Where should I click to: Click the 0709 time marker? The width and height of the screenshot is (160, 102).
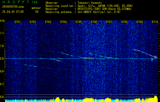[139, 22]
